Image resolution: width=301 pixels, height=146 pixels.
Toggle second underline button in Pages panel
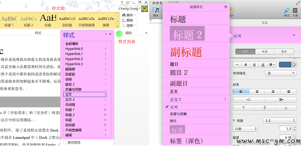point(262,65)
